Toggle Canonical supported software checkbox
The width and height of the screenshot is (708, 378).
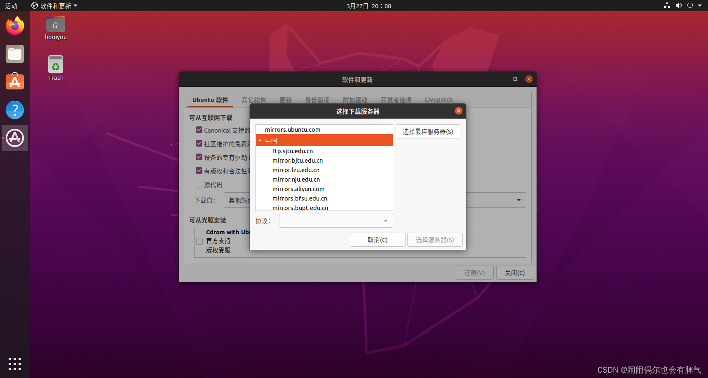tap(199, 130)
